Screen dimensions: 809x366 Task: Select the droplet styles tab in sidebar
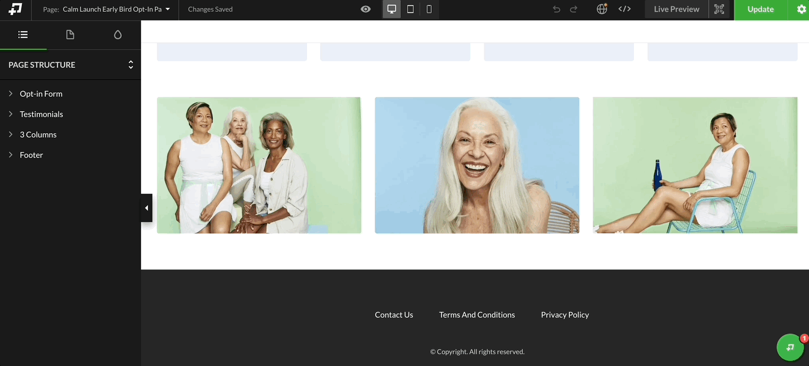(x=118, y=35)
